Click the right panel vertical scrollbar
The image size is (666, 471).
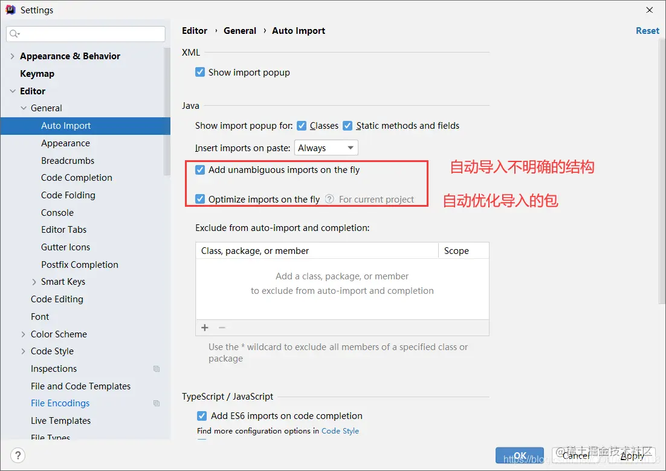tap(662, 171)
